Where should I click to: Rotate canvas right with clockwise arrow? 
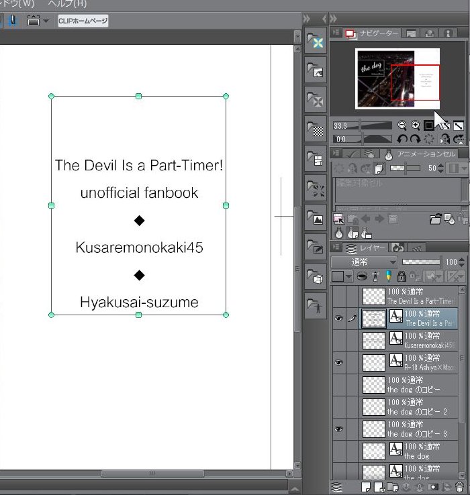pyautogui.click(x=415, y=139)
